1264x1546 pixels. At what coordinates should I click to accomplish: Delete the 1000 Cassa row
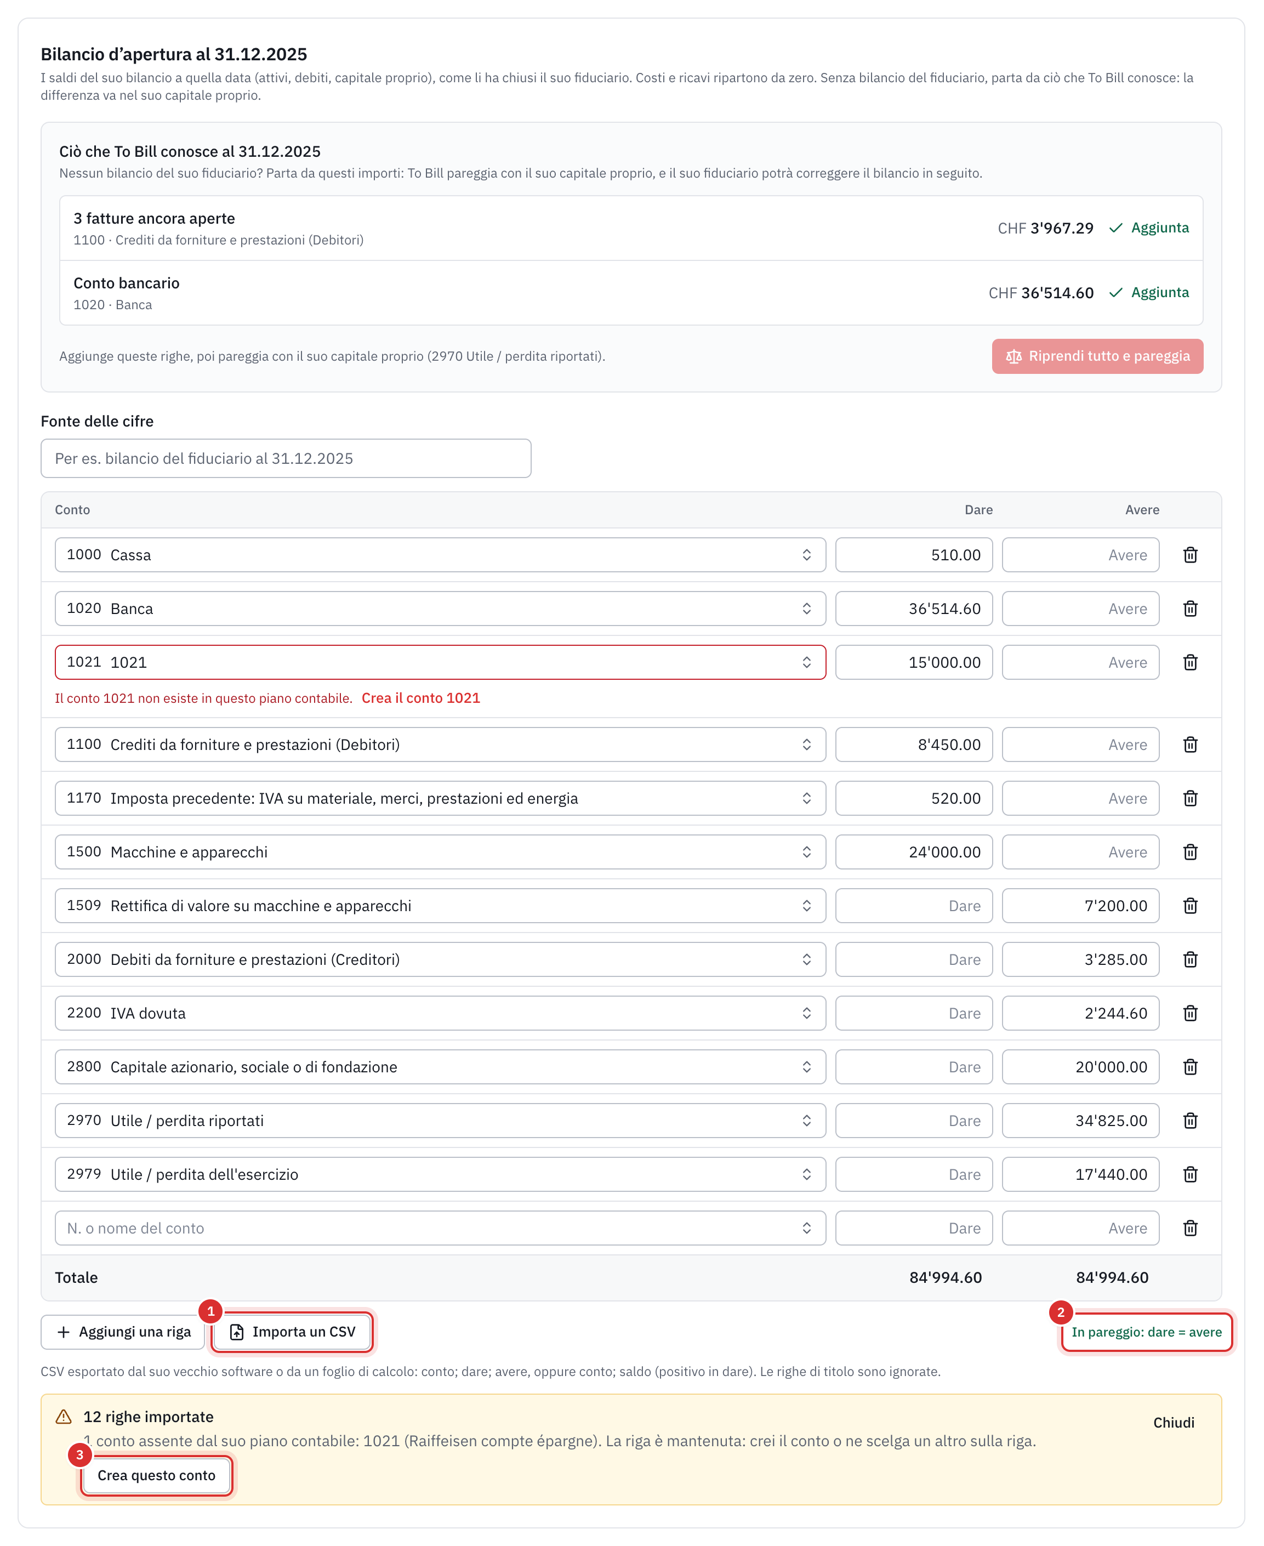pyautogui.click(x=1190, y=555)
